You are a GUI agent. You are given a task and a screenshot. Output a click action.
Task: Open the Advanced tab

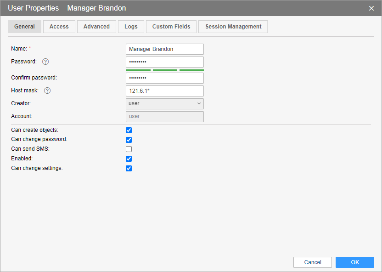point(96,27)
